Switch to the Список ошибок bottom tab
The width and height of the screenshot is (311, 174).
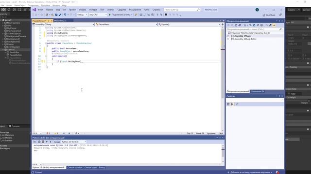pyautogui.click(x=75, y=168)
